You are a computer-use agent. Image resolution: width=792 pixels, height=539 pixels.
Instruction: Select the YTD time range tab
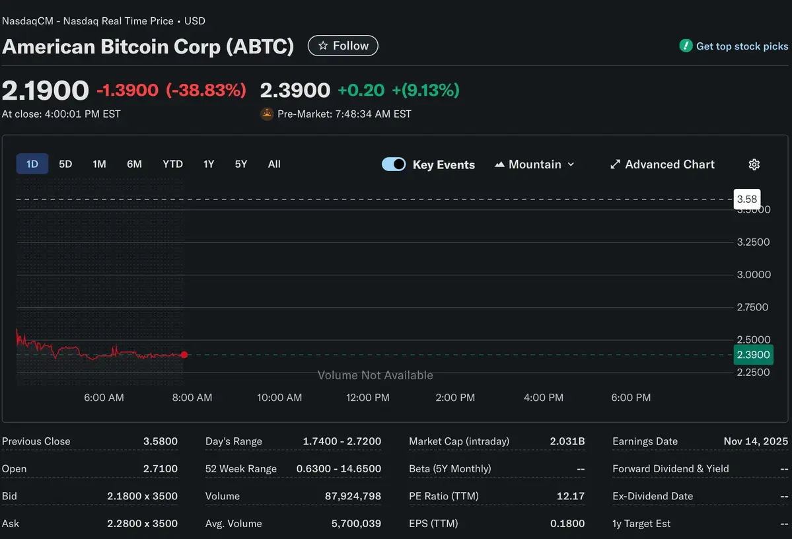coord(172,164)
